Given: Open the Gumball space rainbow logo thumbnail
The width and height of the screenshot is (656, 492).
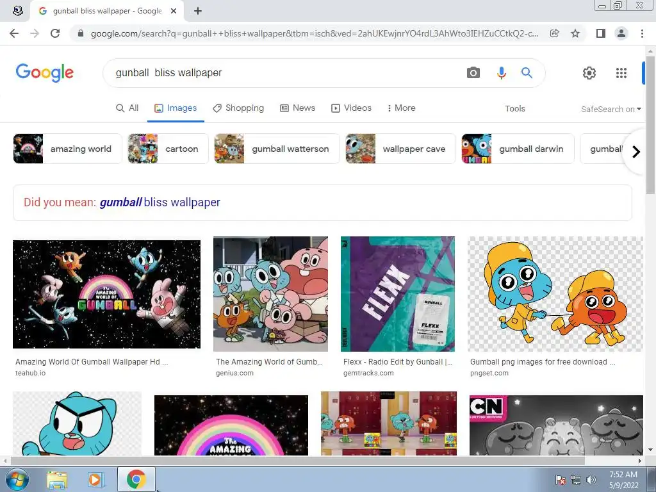Looking at the screenshot, I should click(x=107, y=294).
